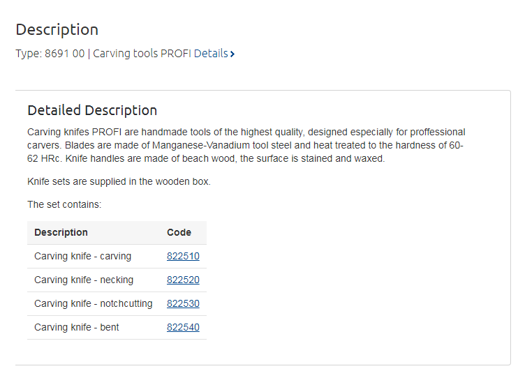518x371 pixels.
Task: Click the 'Type: 8691 00' text
Action: click(50, 53)
